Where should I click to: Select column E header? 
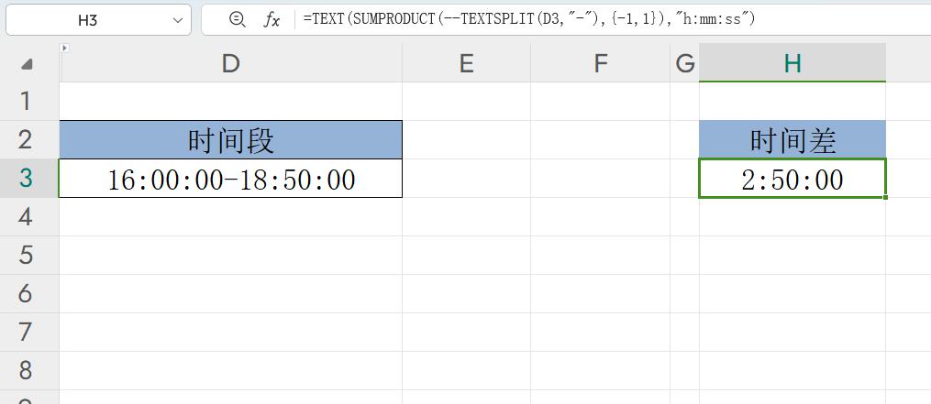pos(467,62)
